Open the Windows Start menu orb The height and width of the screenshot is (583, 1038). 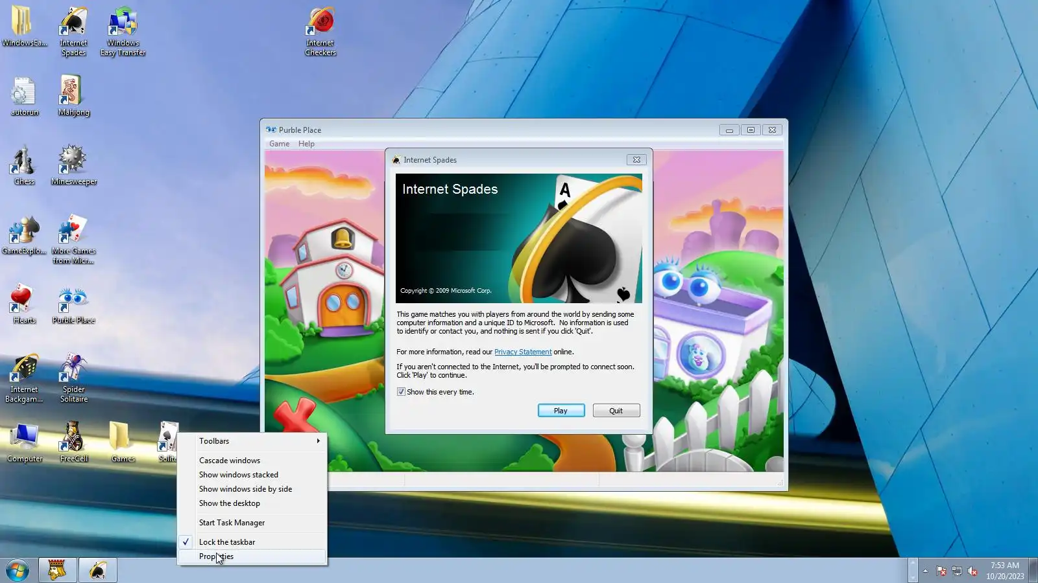18,571
